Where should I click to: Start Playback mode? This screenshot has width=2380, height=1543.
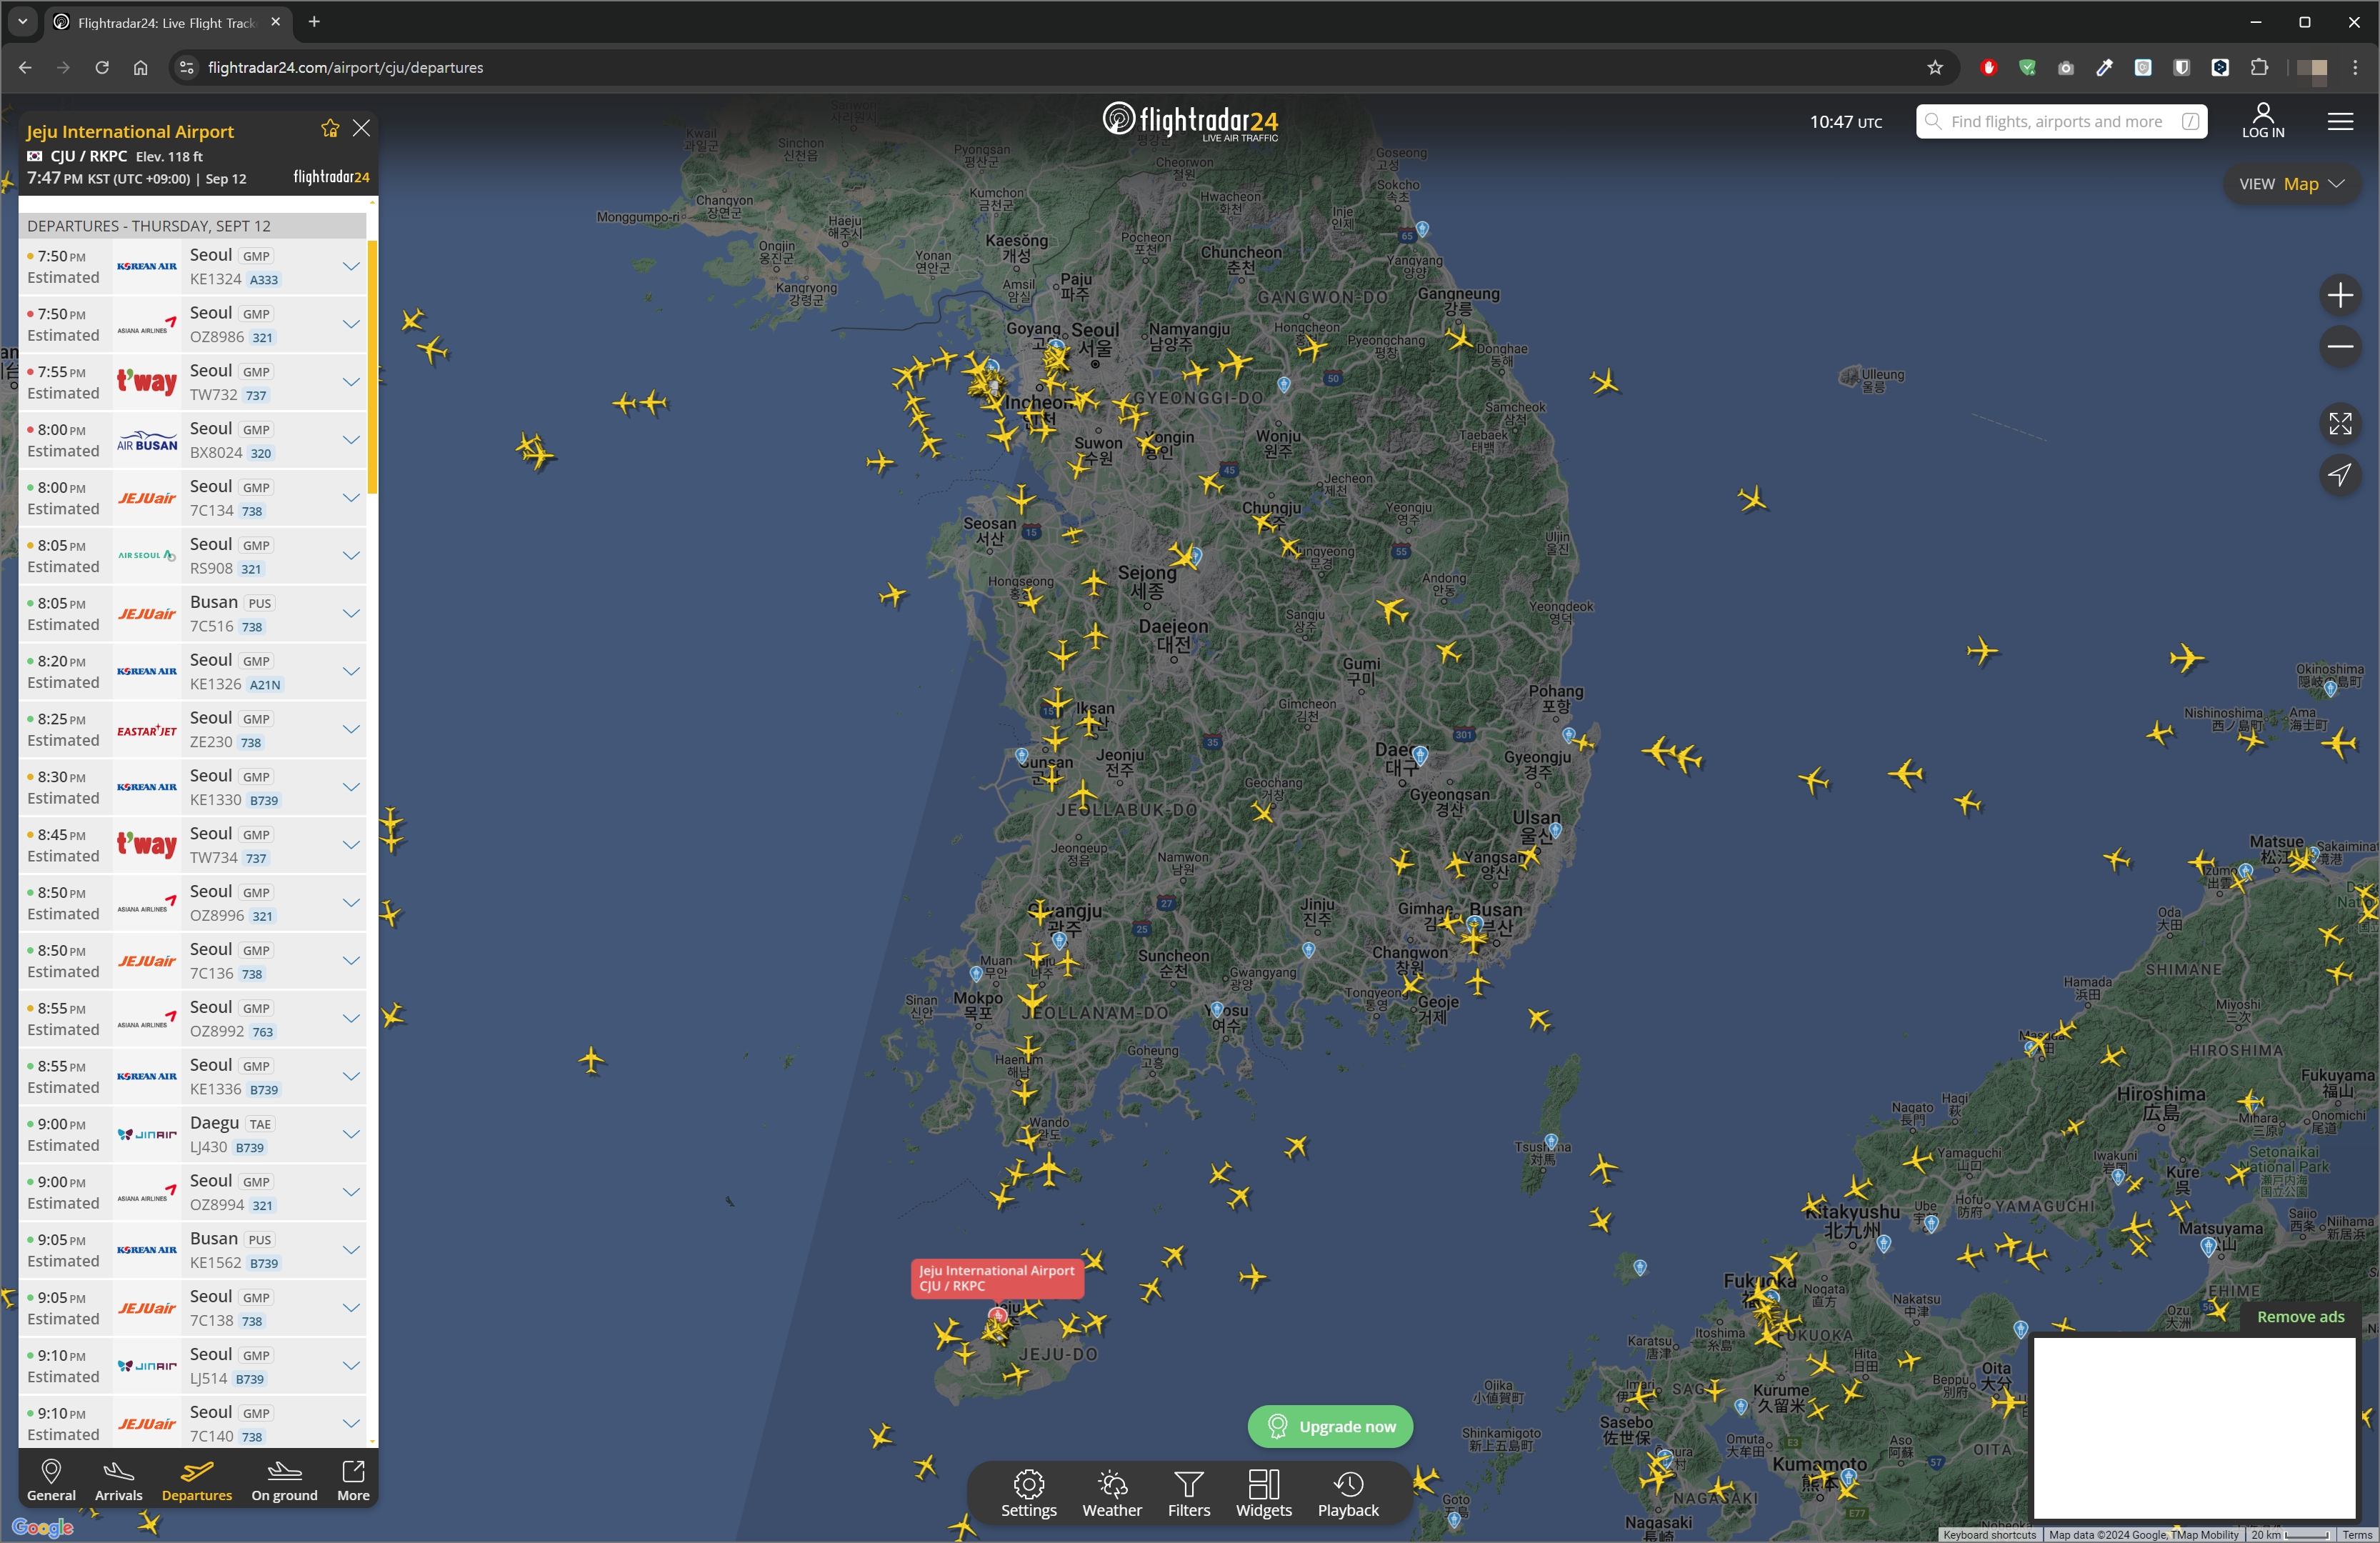pyautogui.click(x=1347, y=1494)
